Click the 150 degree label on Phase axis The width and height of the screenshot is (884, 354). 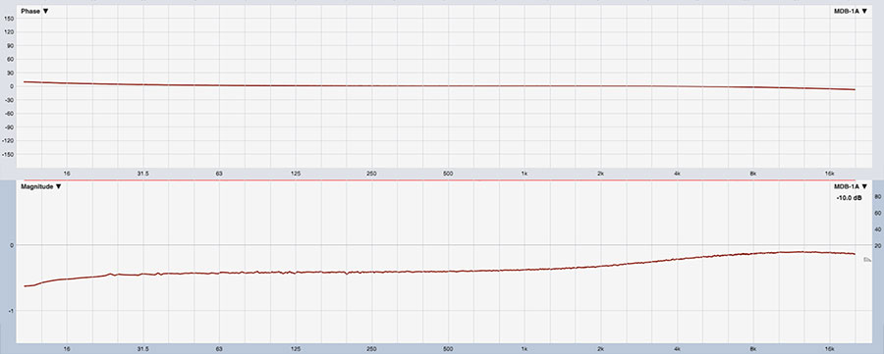point(9,19)
